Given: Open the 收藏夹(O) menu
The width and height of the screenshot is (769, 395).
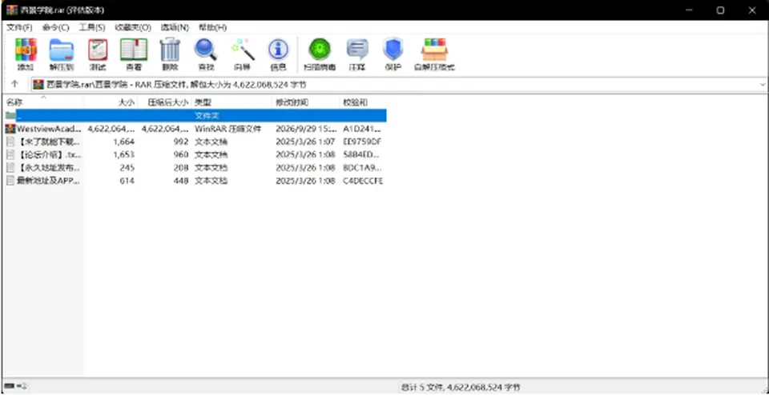Looking at the screenshot, I should pos(133,27).
